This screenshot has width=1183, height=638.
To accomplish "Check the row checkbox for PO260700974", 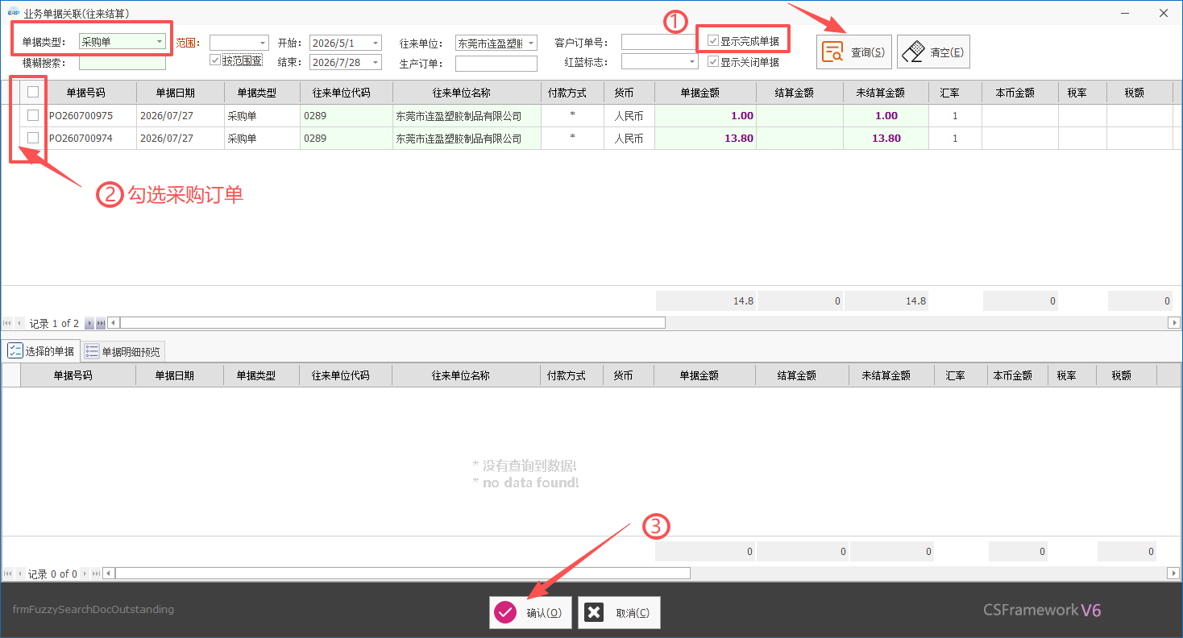I will (x=33, y=138).
